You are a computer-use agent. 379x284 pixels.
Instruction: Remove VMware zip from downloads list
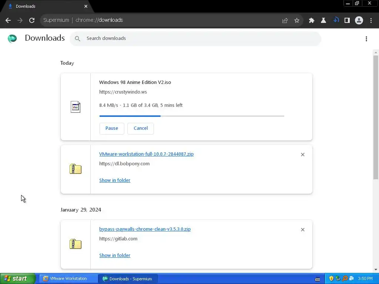[x=303, y=155]
